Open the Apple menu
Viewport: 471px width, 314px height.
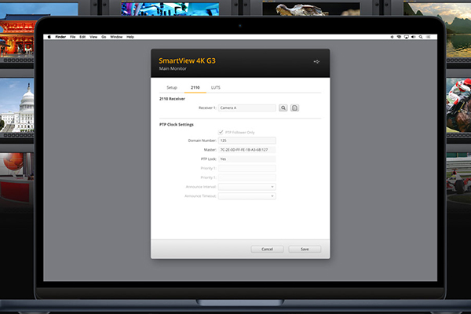(49, 37)
